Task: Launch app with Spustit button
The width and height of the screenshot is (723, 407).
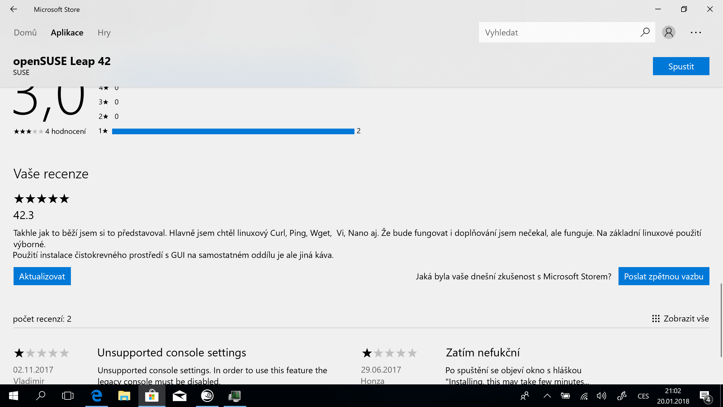Action: pos(681,66)
